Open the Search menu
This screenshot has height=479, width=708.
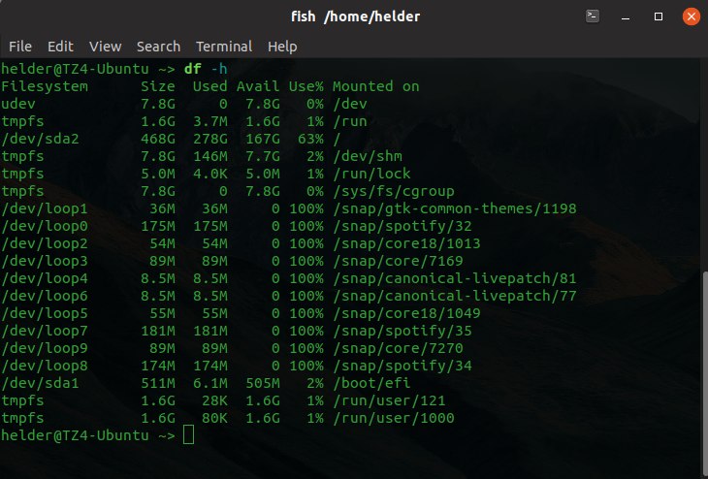click(x=158, y=46)
